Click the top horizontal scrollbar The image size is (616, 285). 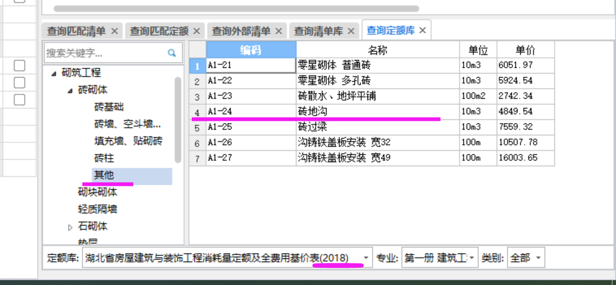pyautogui.click(x=236, y=8)
